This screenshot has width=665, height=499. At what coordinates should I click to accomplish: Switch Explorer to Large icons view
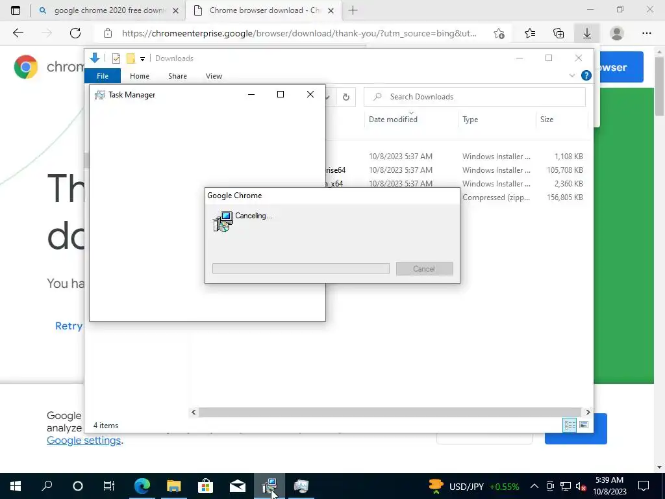tap(584, 425)
